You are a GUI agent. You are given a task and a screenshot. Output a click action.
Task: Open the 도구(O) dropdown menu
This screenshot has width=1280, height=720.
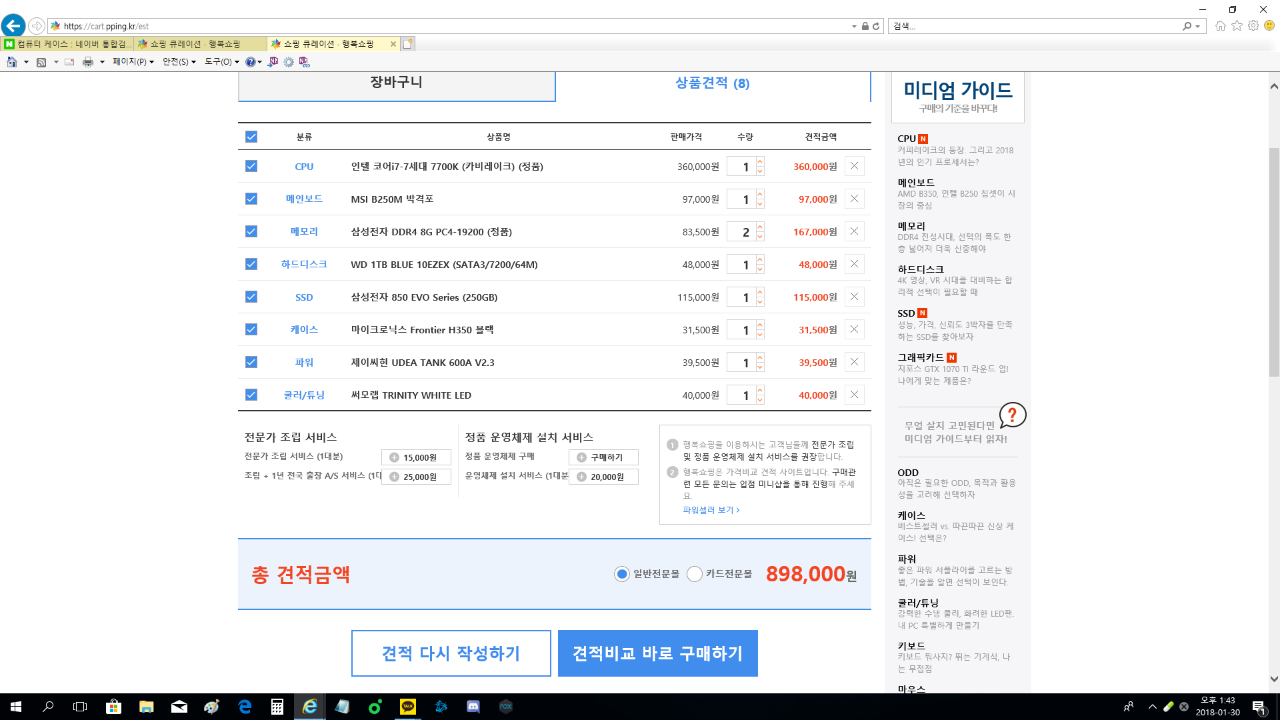tap(222, 62)
